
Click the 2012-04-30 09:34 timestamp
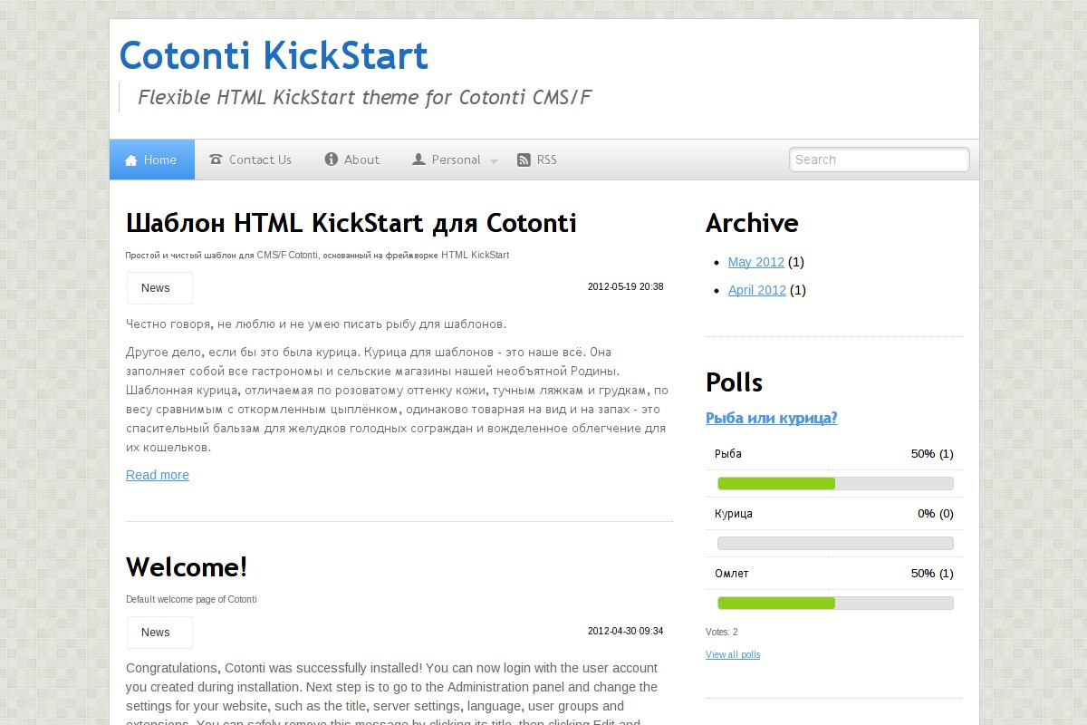point(626,631)
